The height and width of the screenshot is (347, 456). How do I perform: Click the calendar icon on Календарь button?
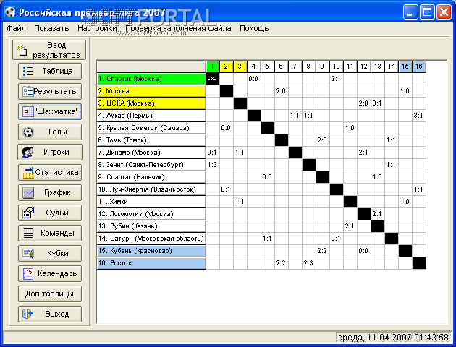(x=28, y=274)
